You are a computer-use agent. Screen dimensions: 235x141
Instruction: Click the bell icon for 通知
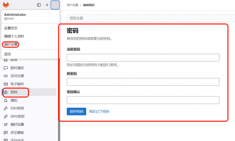[6, 100]
